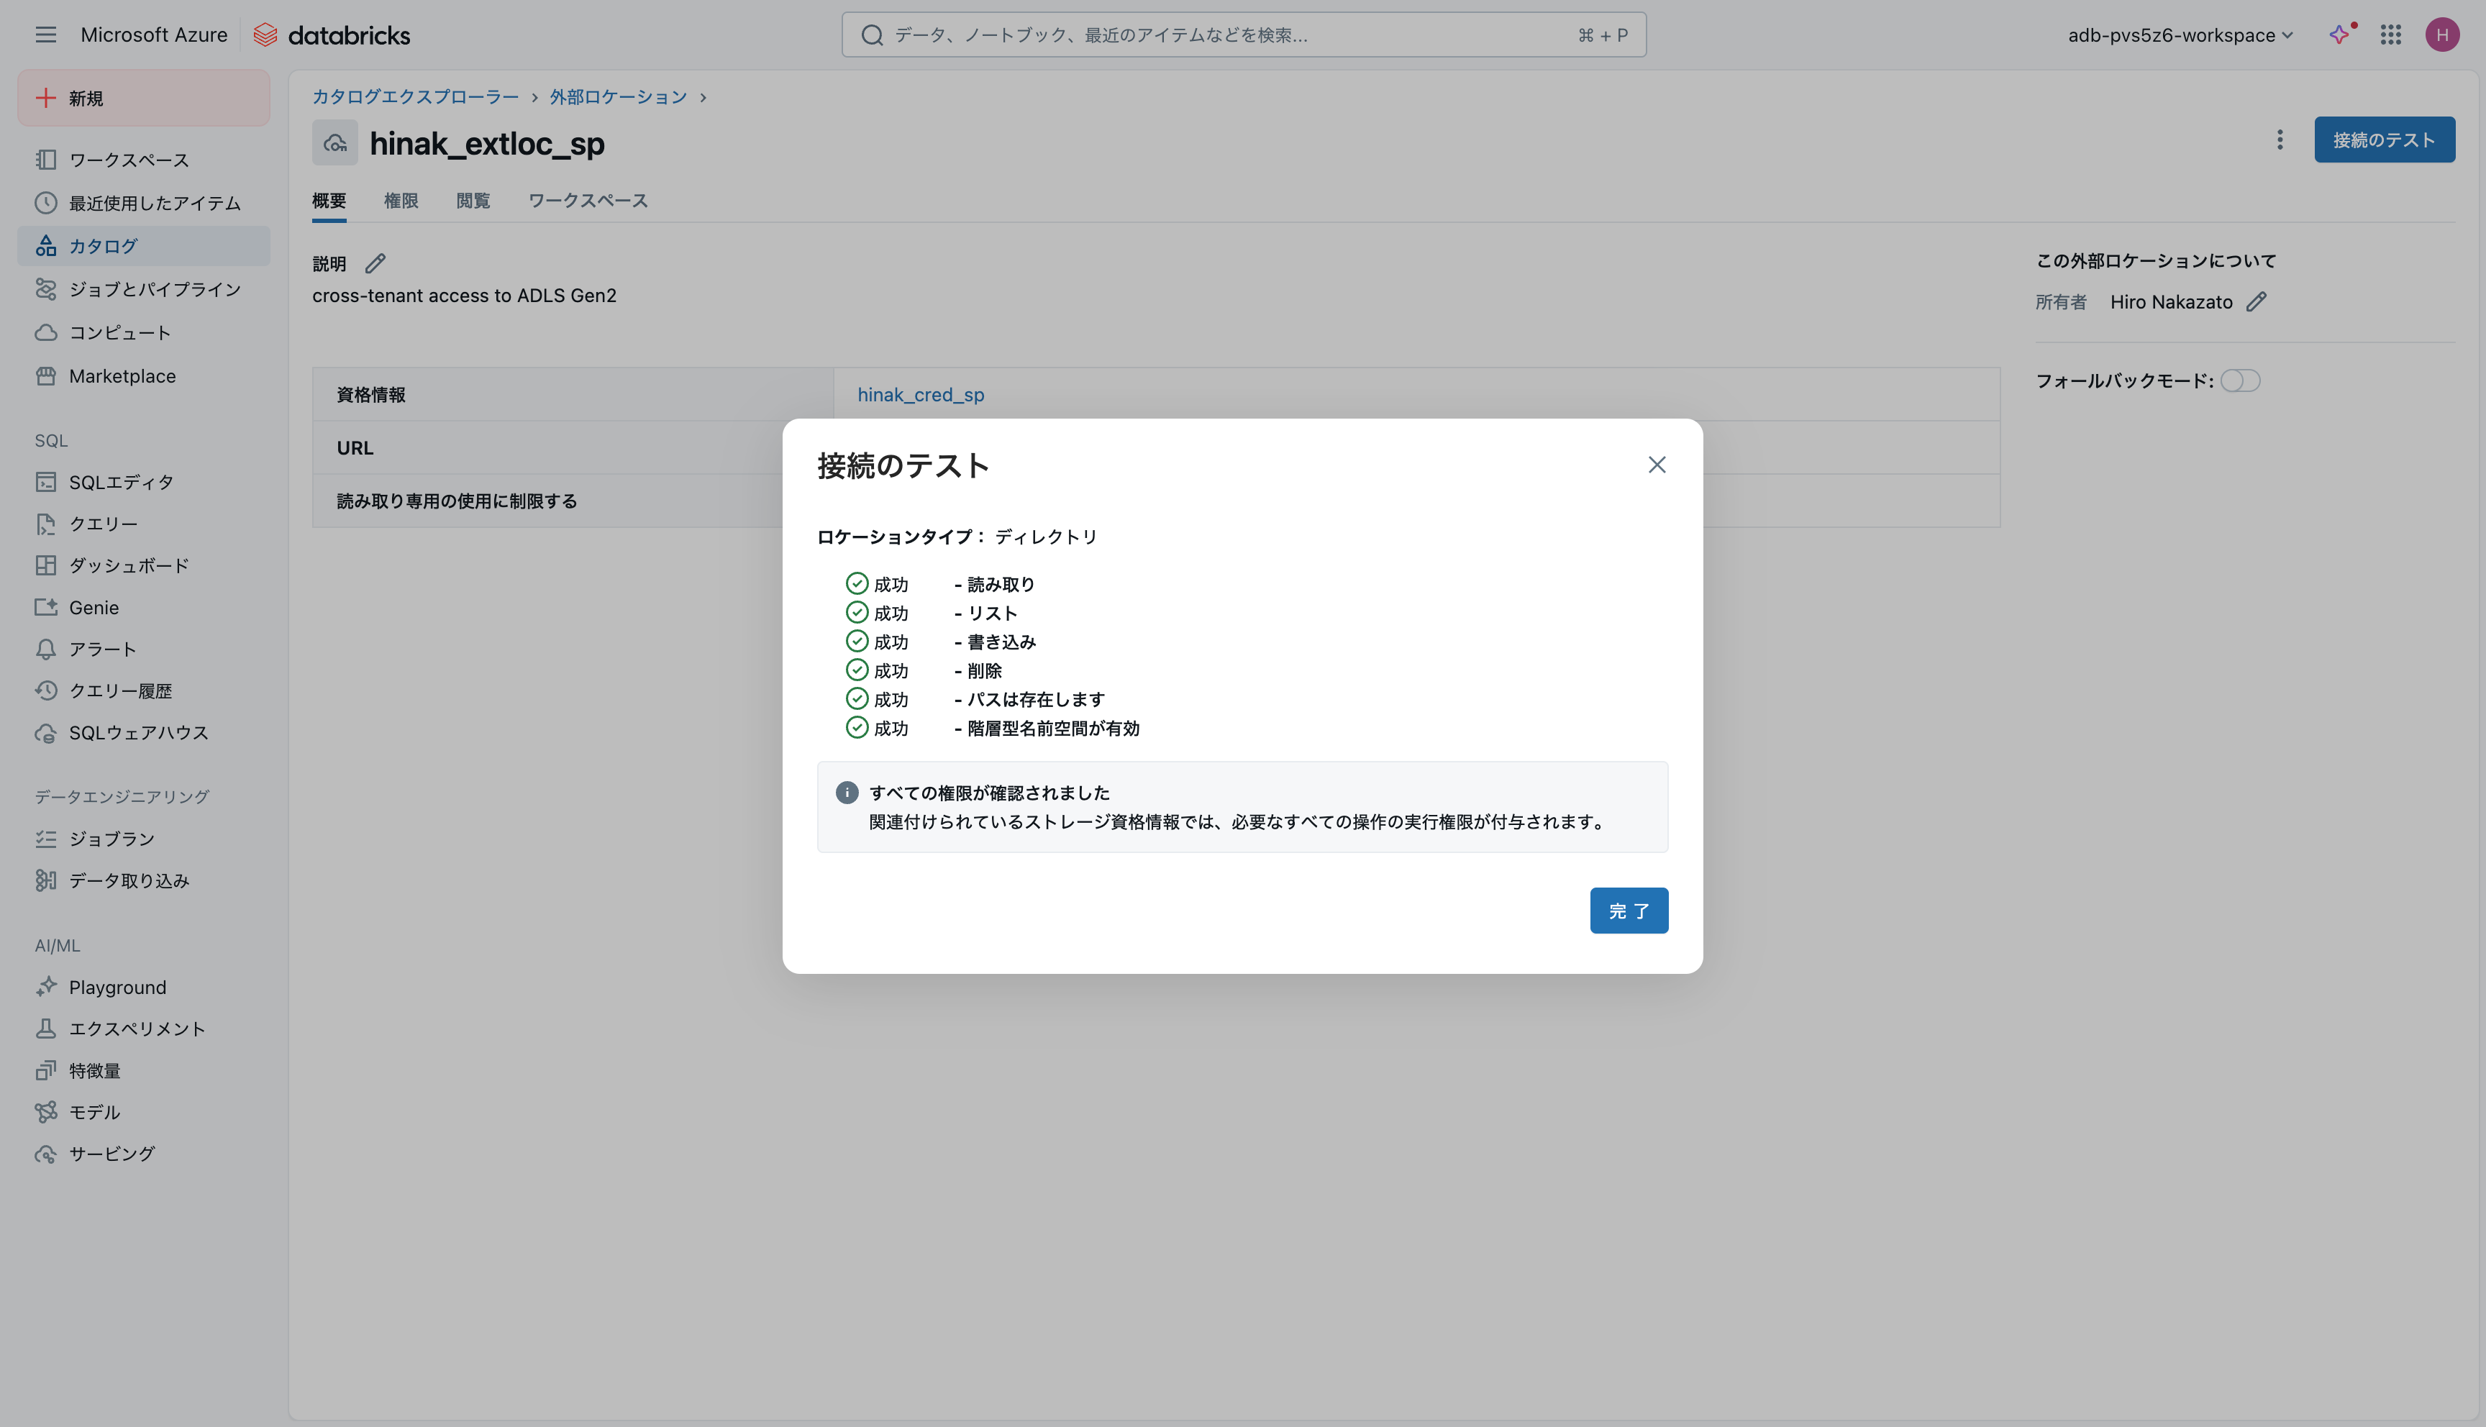This screenshot has height=1427, width=2486.
Task: Click 外部ロケーション breadcrumb link
Action: click(617, 97)
